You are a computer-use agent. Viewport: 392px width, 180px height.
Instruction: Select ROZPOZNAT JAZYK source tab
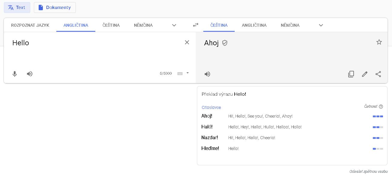[30, 25]
